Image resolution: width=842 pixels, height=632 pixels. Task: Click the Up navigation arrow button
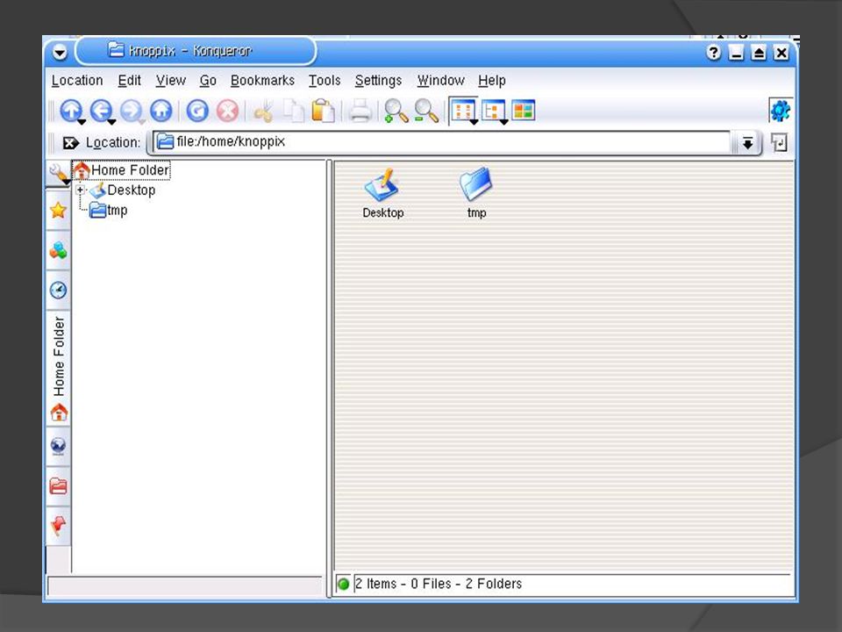pos(70,111)
